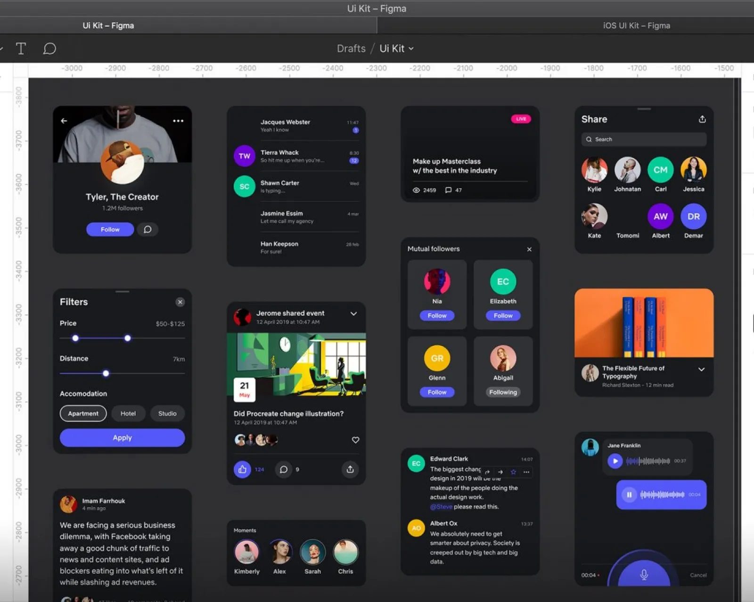Open three-dot menu on Tyler profile card
Viewport: 754px width, 602px height.
pos(178,121)
